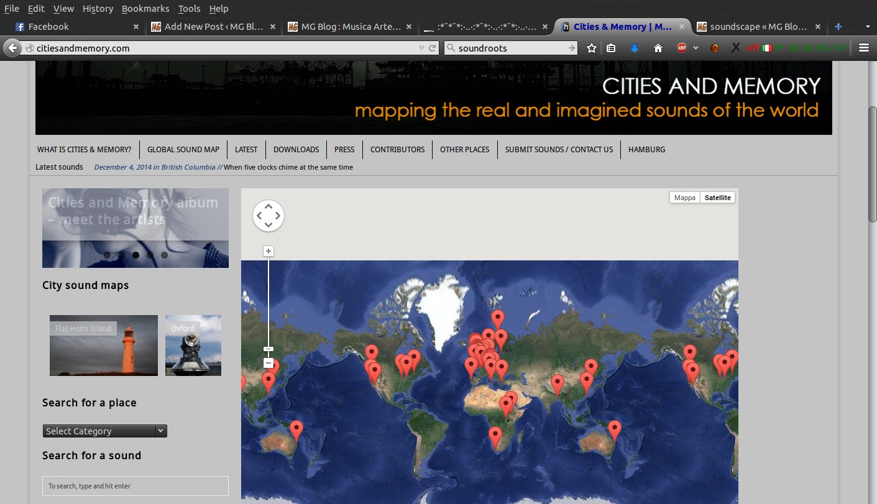Open the bookmarks list icon
This screenshot has width=877, height=504.
611,48
